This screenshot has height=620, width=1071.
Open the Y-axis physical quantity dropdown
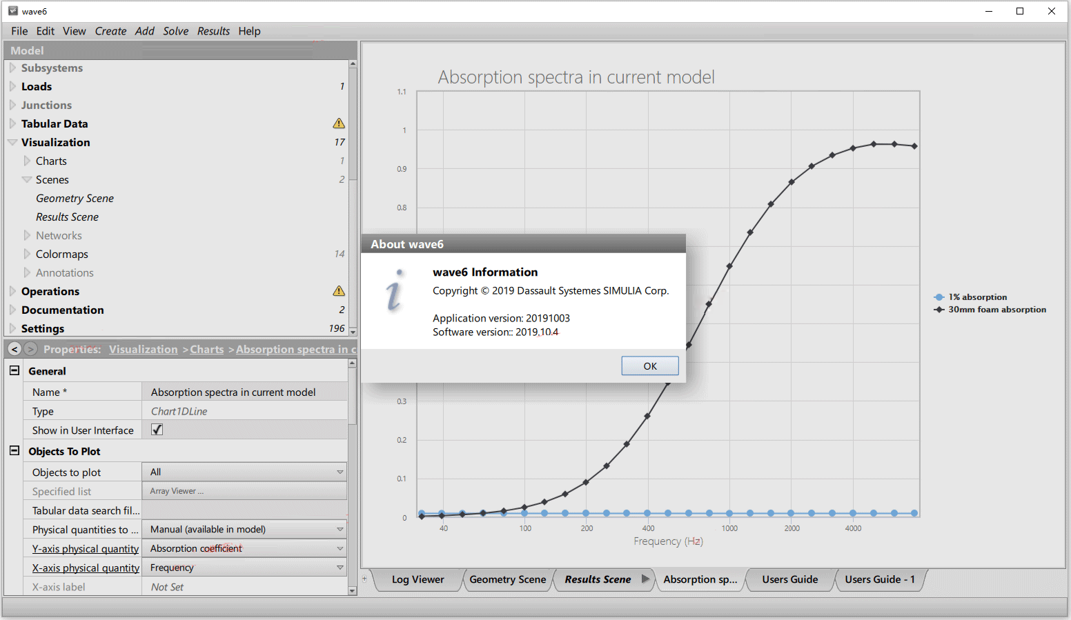(340, 549)
